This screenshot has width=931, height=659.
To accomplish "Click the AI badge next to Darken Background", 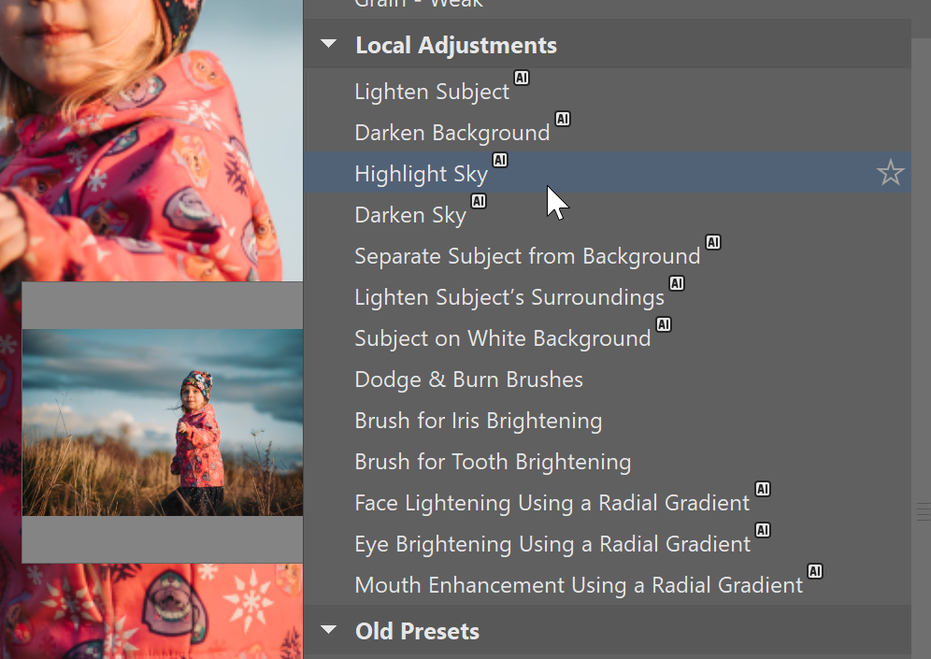I will click(562, 119).
